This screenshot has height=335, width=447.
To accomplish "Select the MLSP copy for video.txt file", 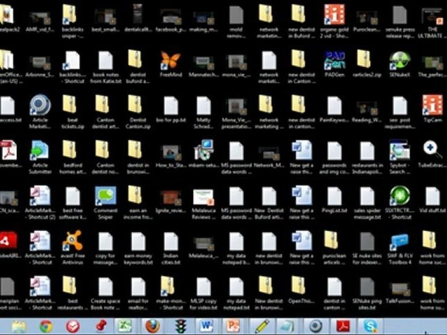I will tap(203, 293).
